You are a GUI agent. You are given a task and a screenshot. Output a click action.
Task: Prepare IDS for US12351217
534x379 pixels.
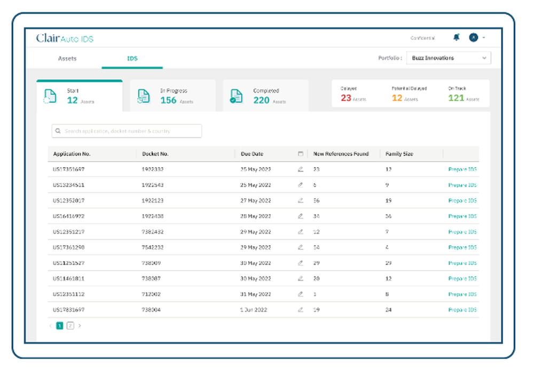[462, 232]
